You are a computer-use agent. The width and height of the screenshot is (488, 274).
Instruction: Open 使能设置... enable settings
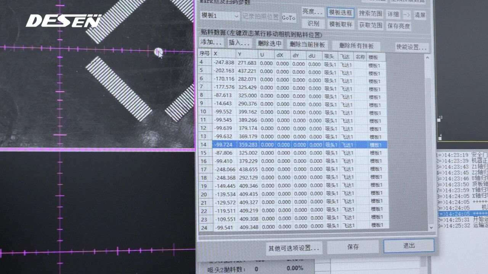point(412,47)
